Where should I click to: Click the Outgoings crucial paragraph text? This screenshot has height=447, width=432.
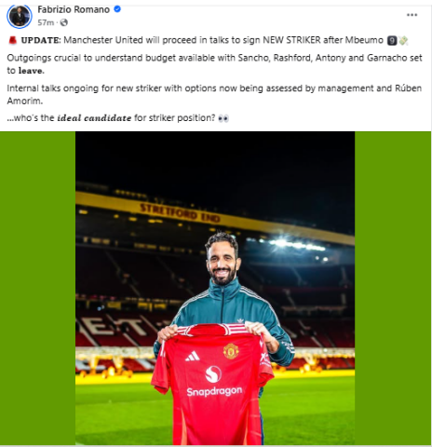click(214, 64)
